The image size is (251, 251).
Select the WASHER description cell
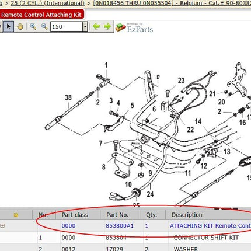coord(186,249)
